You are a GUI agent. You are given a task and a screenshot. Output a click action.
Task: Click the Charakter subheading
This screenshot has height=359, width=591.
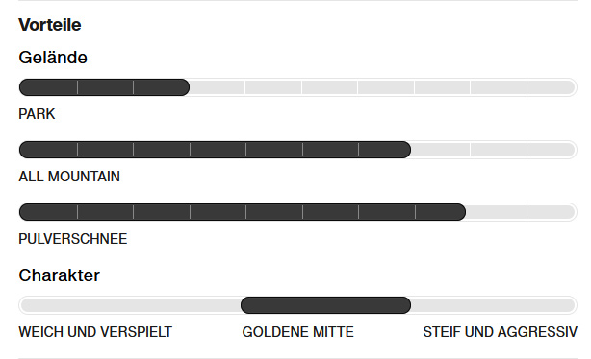[x=59, y=275]
